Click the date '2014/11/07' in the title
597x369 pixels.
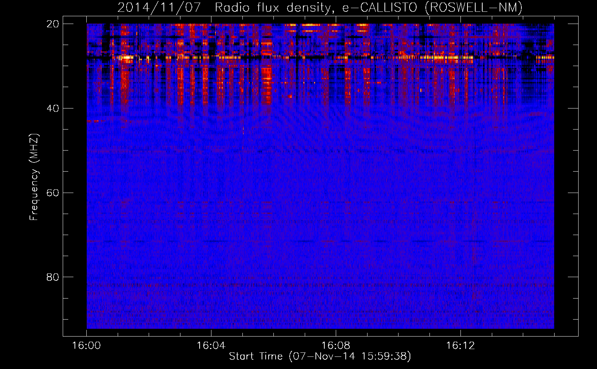pyautogui.click(x=159, y=7)
